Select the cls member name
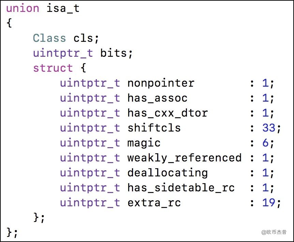 83,38
